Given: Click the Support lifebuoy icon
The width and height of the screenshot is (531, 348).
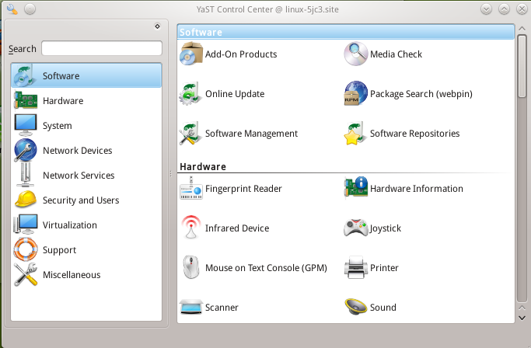Looking at the screenshot, I should (26, 249).
